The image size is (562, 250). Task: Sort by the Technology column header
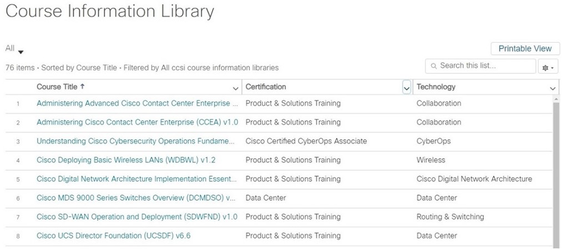(436, 87)
